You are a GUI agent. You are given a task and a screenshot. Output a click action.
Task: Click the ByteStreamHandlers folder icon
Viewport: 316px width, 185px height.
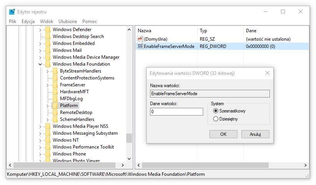(x=55, y=71)
